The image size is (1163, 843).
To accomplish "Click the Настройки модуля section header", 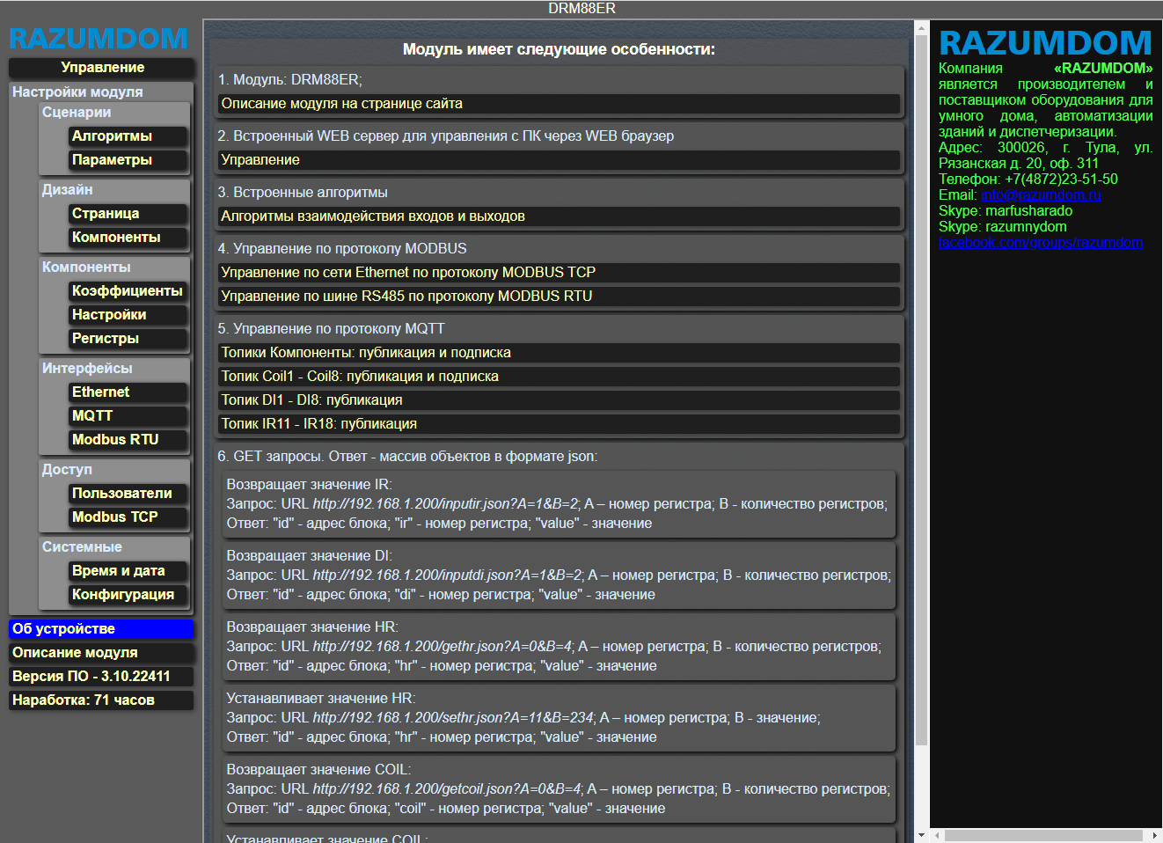I will coord(77,92).
